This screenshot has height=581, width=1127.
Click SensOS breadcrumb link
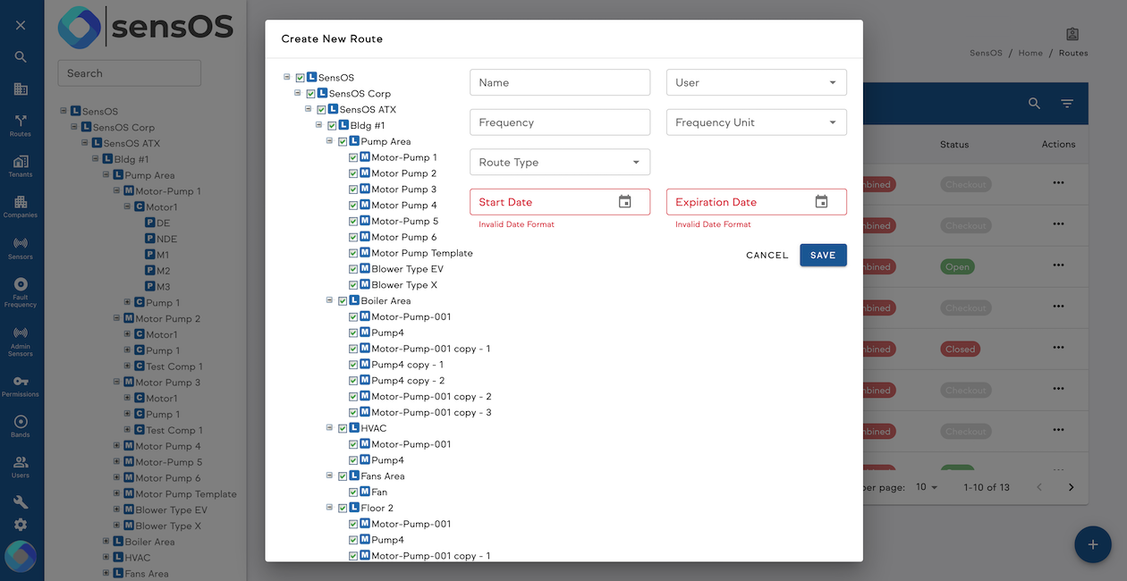click(x=986, y=54)
